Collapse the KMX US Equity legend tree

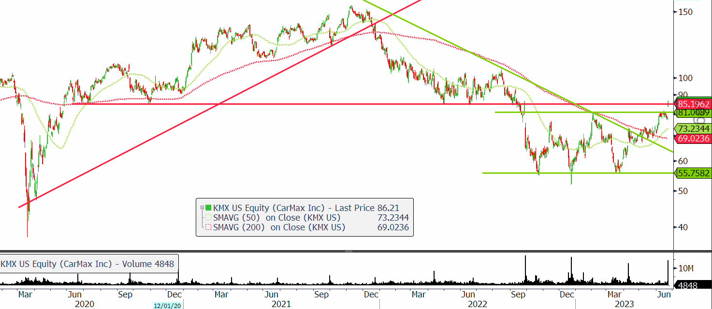(202, 208)
